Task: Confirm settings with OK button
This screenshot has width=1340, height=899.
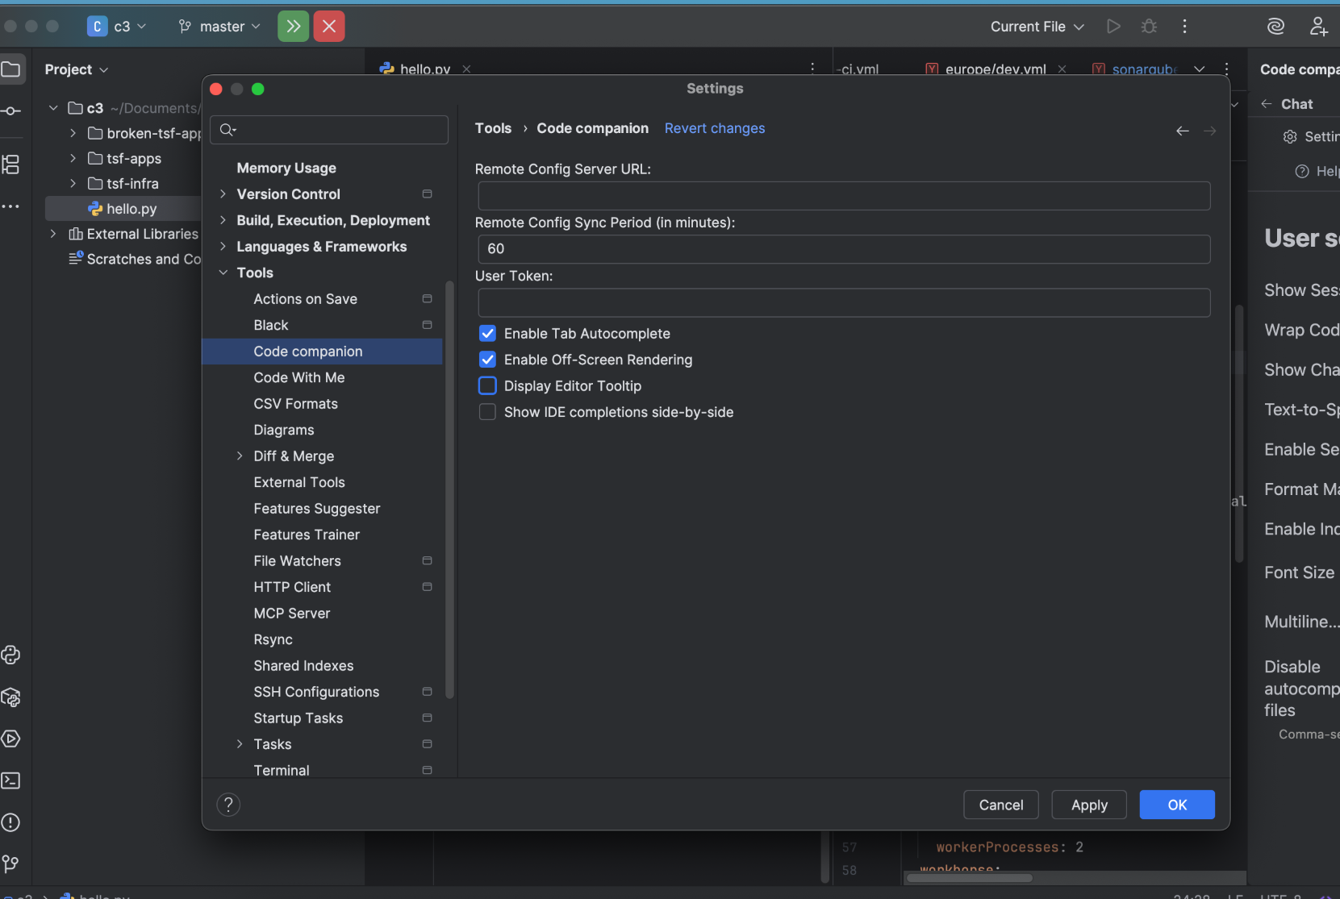Action: coord(1177,805)
